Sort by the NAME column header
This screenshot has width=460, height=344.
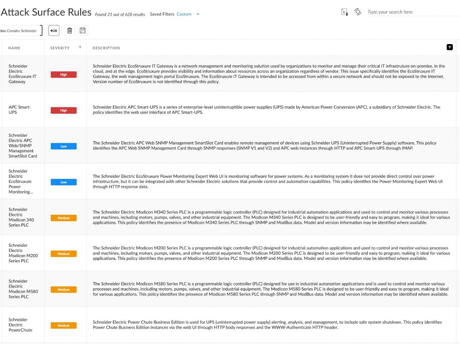click(x=14, y=48)
